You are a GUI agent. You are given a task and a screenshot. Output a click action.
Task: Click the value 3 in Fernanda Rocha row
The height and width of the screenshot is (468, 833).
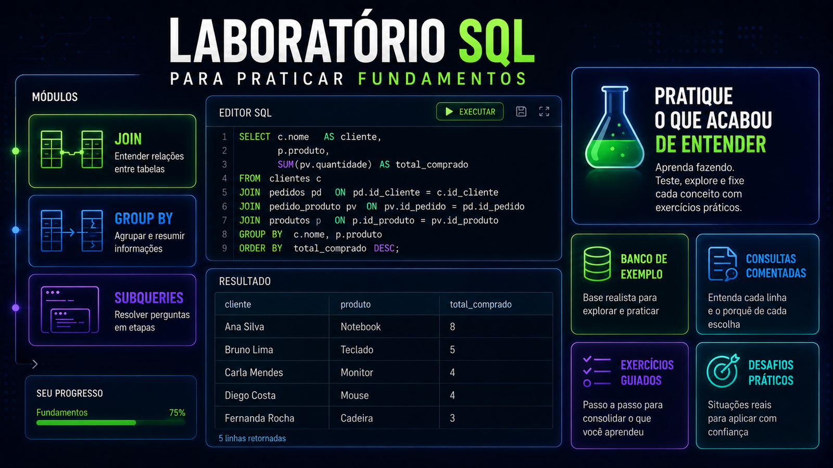point(452,418)
